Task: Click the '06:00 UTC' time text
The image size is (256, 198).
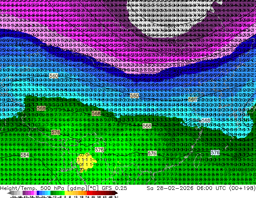Action: [211, 188]
